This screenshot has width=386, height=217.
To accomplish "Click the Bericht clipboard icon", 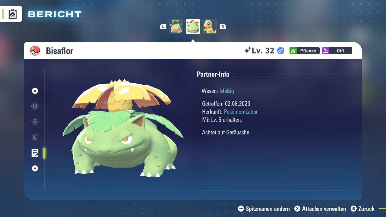I will (13, 14).
